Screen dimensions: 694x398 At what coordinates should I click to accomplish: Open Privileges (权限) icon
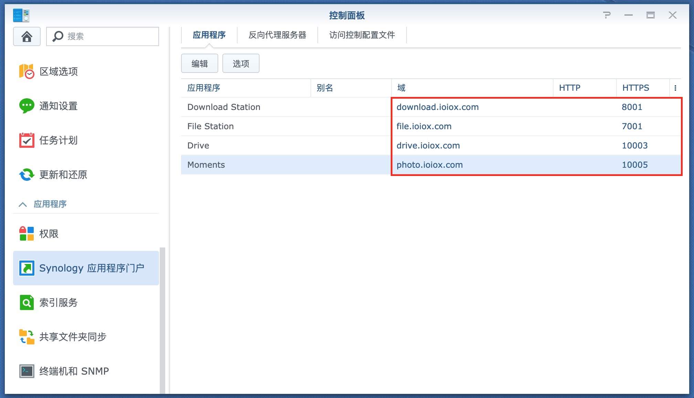click(x=27, y=234)
